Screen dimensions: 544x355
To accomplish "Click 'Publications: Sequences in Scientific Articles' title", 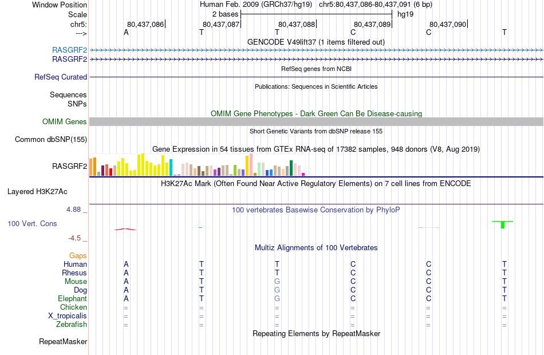I will [x=316, y=86].
